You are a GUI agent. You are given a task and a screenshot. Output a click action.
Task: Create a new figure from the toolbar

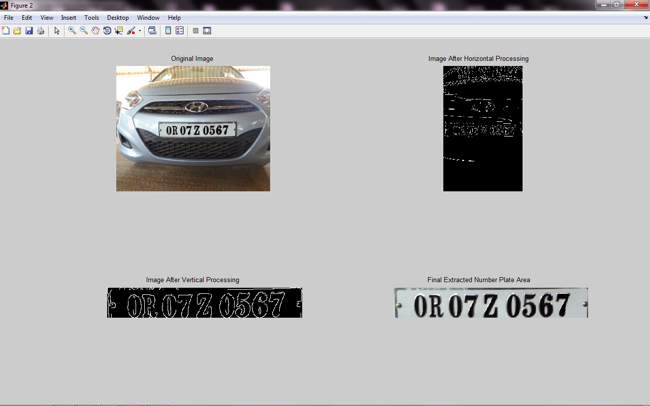coord(6,31)
